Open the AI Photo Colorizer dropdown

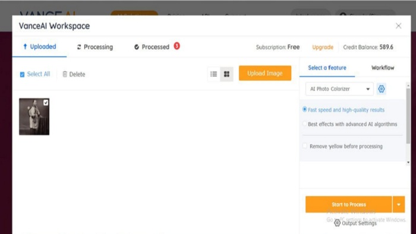tap(339, 88)
